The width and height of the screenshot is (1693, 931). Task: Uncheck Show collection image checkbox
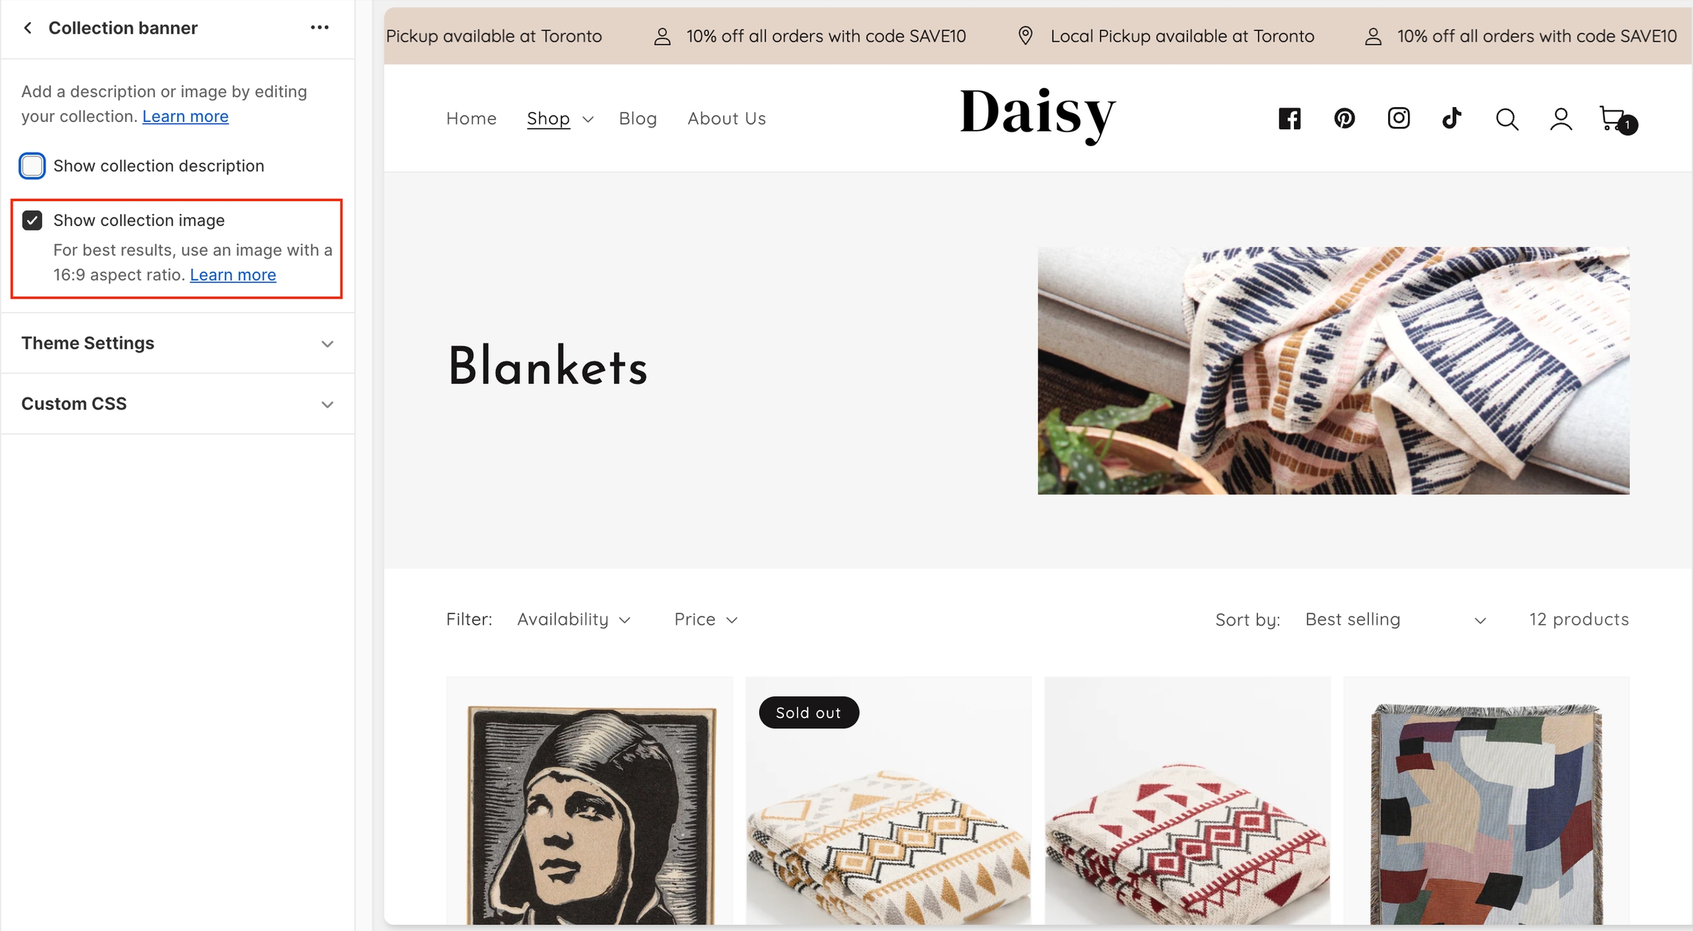click(32, 220)
